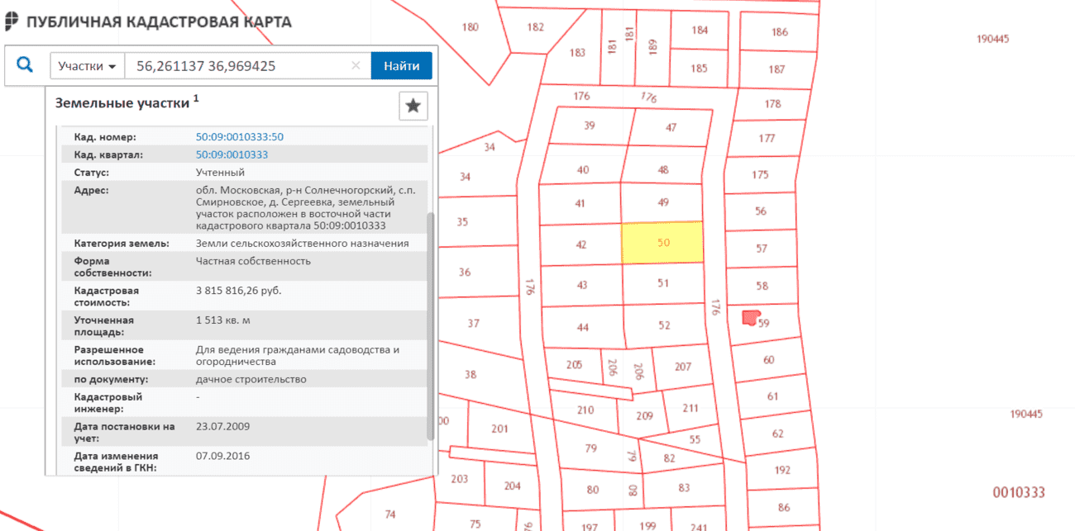
Task: Open the Участки search type dropdown
Action: coord(87,66)
